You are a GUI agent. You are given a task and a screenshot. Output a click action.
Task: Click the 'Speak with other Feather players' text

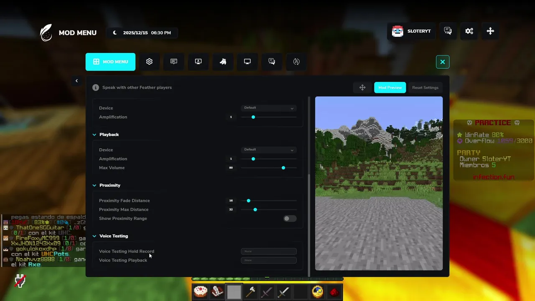point(137,87)
